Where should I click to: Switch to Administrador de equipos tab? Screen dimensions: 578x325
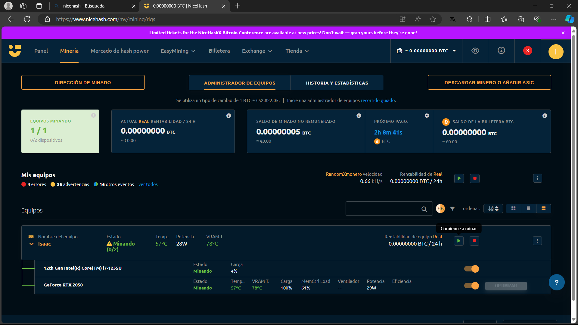coord(240,83)
